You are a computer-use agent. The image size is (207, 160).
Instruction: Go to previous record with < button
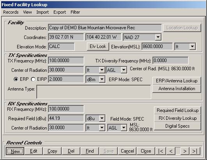[x=171, y=151]
